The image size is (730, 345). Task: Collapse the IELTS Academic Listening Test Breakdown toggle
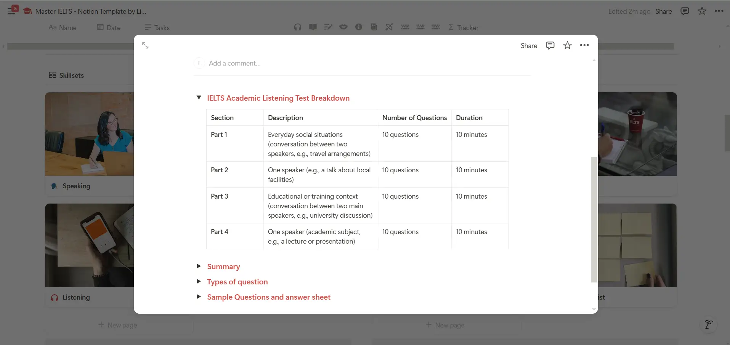pos(199,98)
